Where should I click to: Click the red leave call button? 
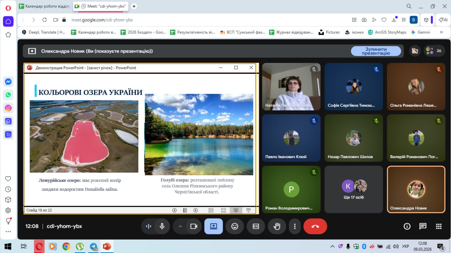[x=315, y=226]
